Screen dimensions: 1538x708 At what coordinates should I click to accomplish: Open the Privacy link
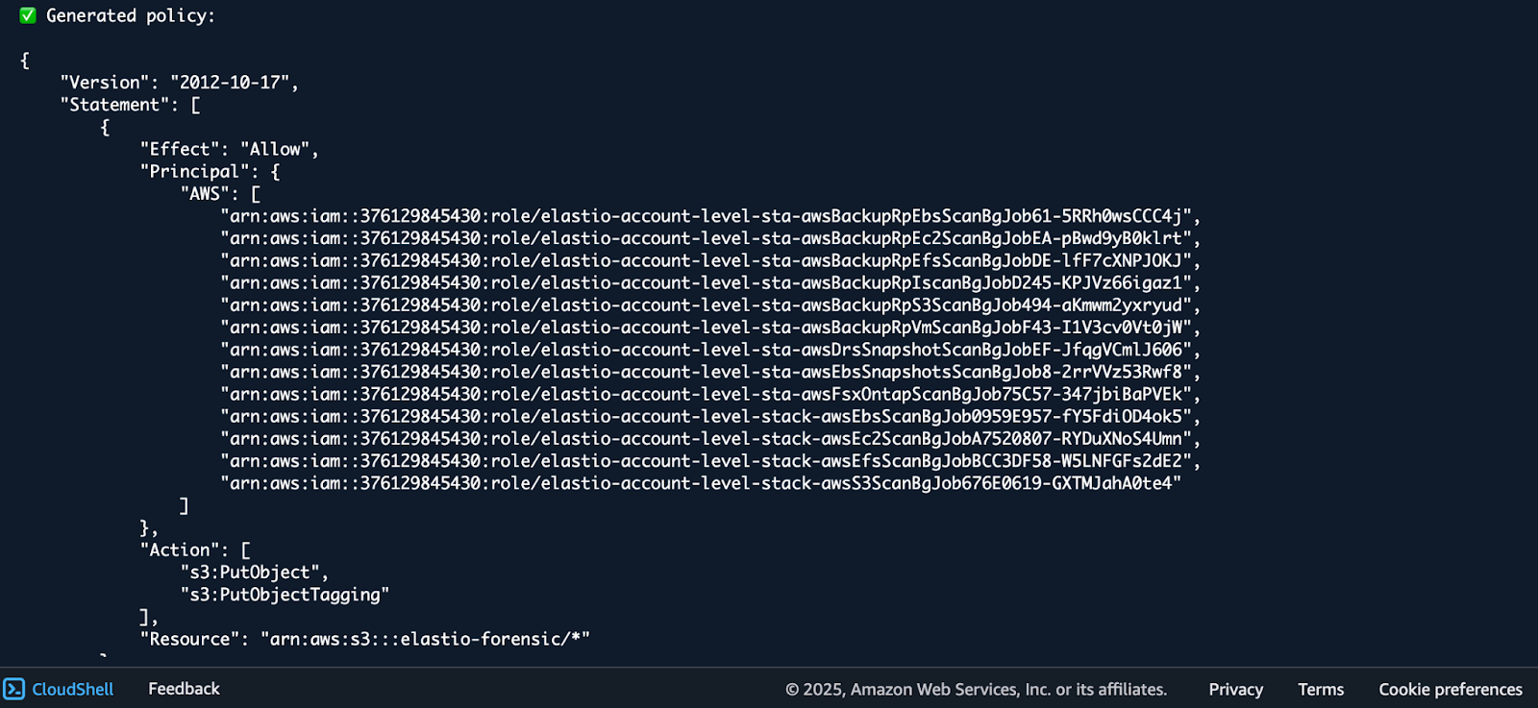(x=1235, y=689)
